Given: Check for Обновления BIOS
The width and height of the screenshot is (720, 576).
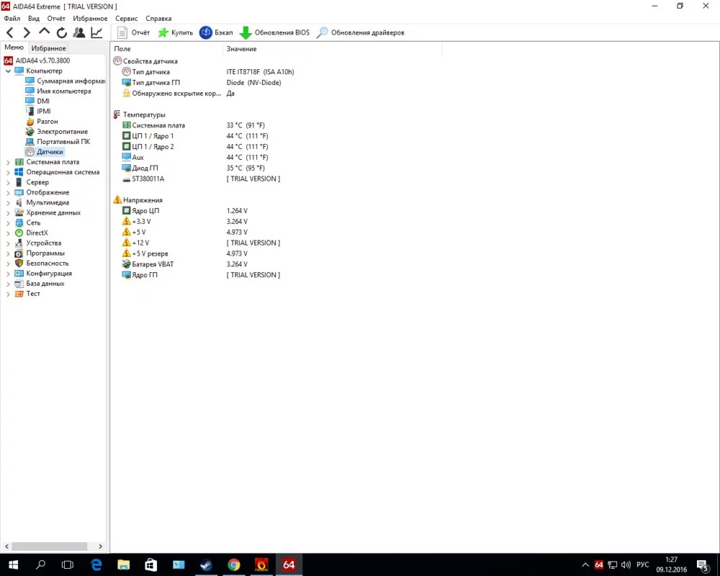Looking at the screenshot, I should click(x=274, y=32).
